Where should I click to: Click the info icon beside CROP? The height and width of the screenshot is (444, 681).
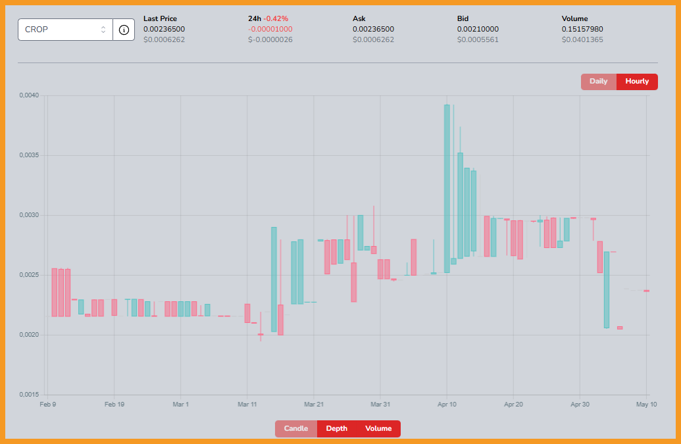(x=124, y=30)
